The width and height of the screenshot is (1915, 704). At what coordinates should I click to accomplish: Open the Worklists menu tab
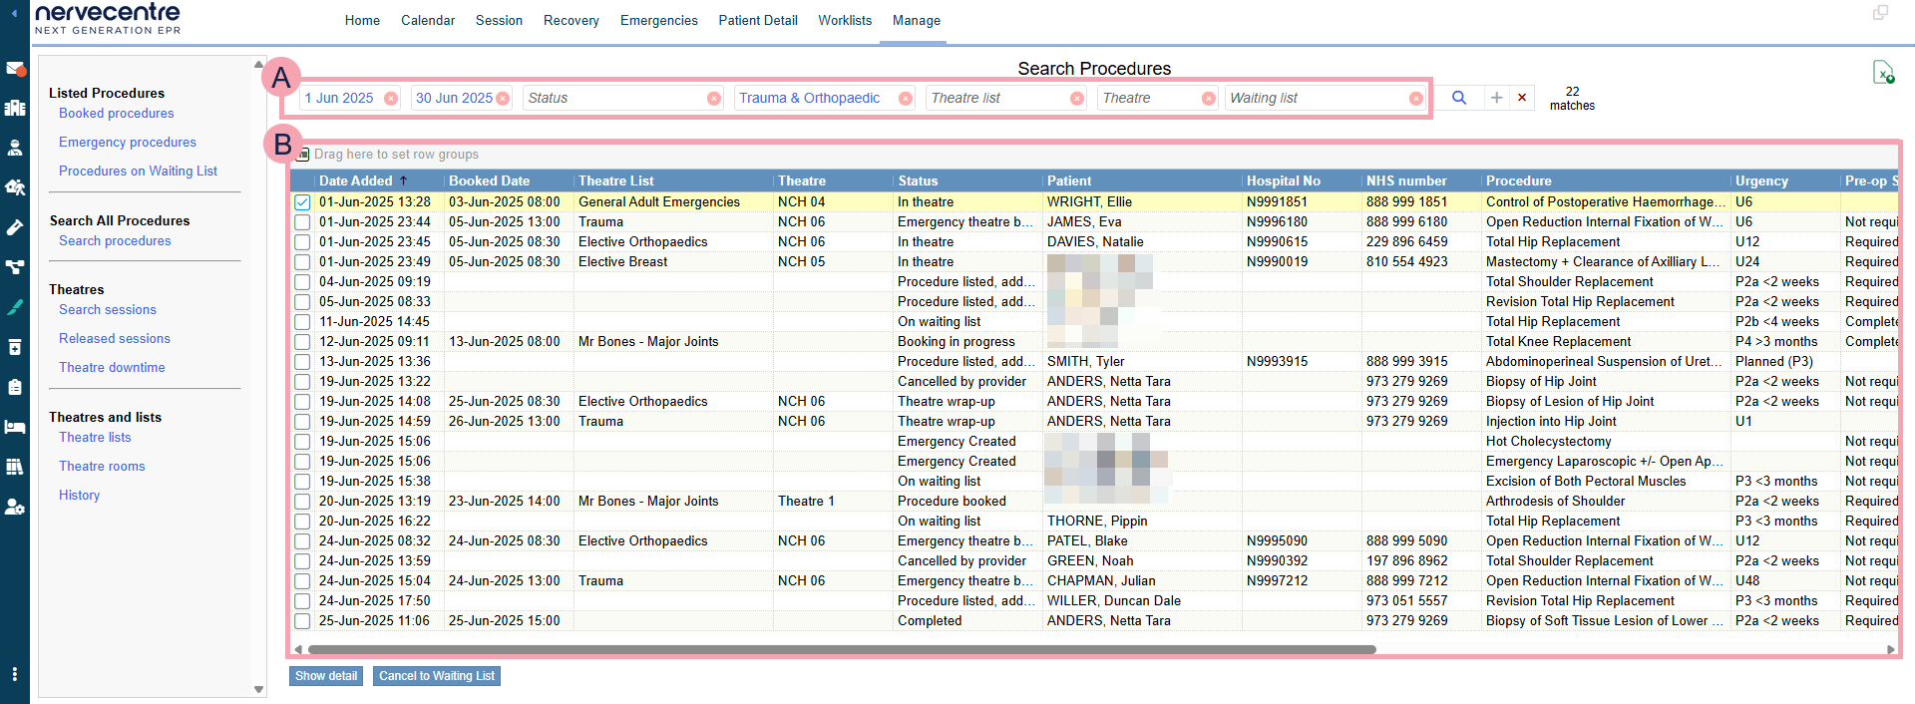pyautogui.click(x=845, y=20)
